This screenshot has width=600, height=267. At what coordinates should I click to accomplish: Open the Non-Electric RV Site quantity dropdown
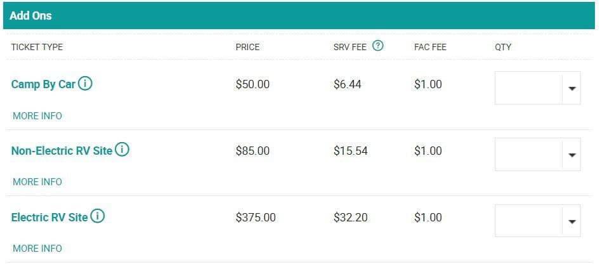pos(538,155)
